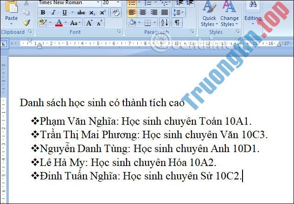Viewport: 294px width, 204px height.
Task: Click the Increase Indent icon
Action: click(190, 3)
